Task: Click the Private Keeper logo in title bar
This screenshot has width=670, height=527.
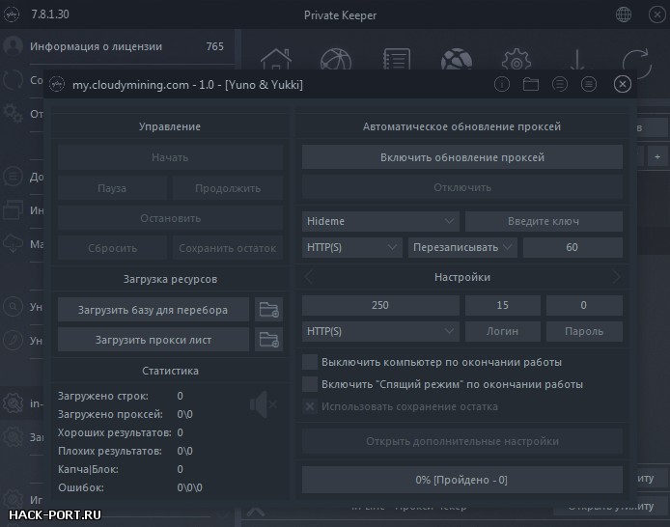Action: pyautogui.click(x=12, y=14)
